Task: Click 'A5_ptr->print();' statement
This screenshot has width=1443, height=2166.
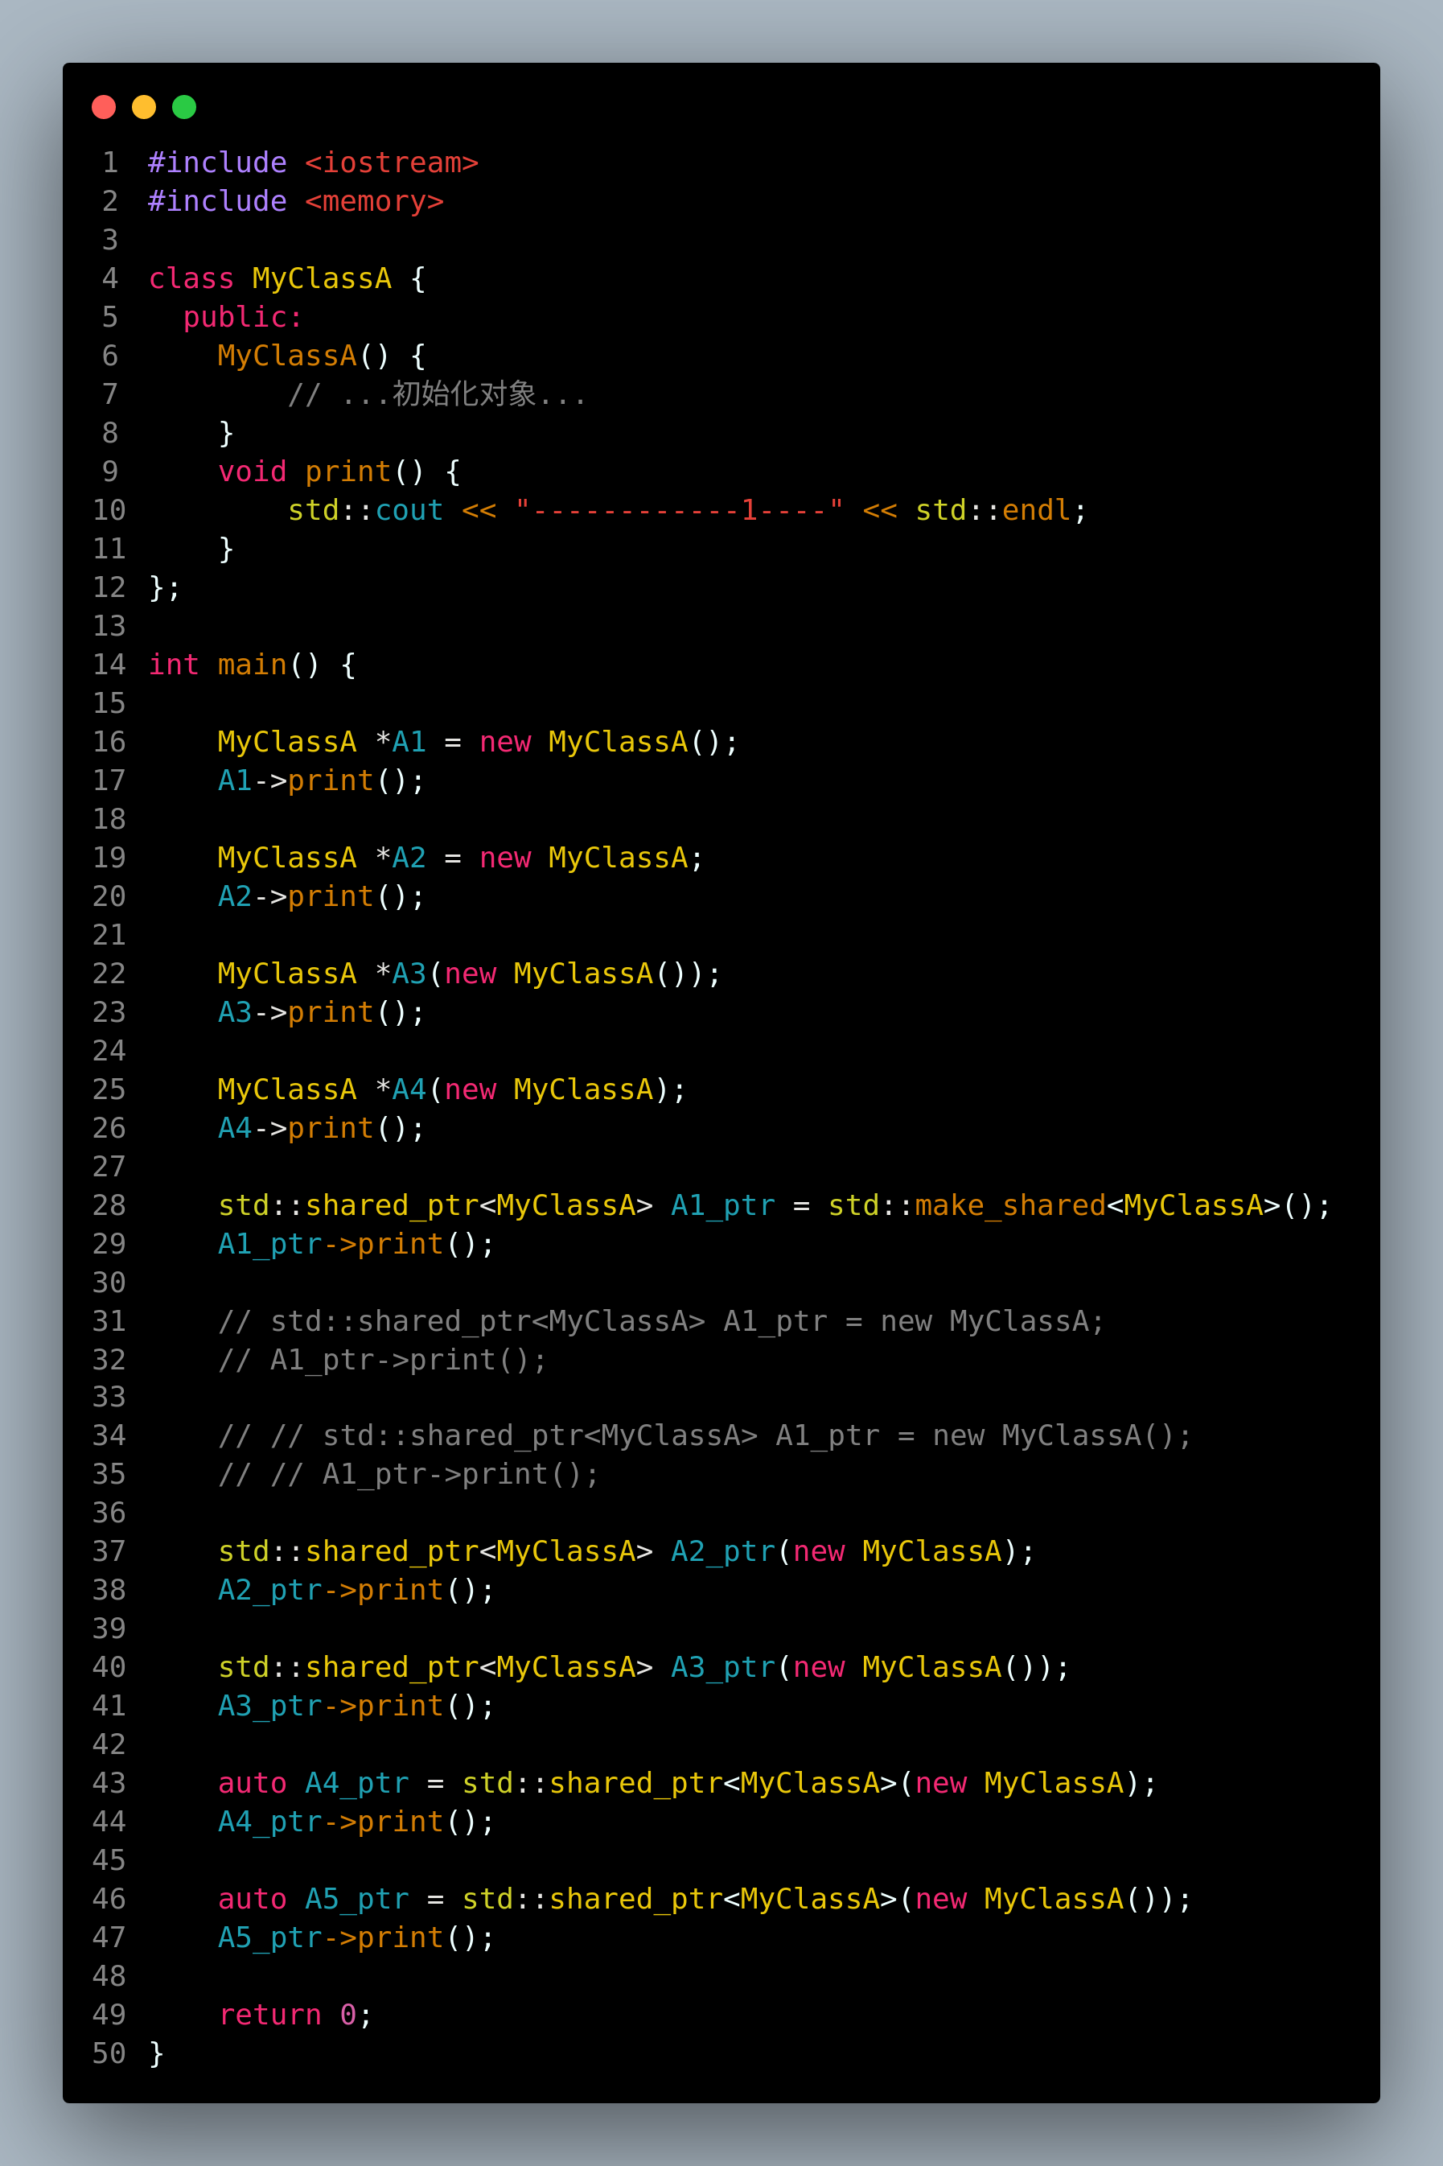Action: 357,1938
